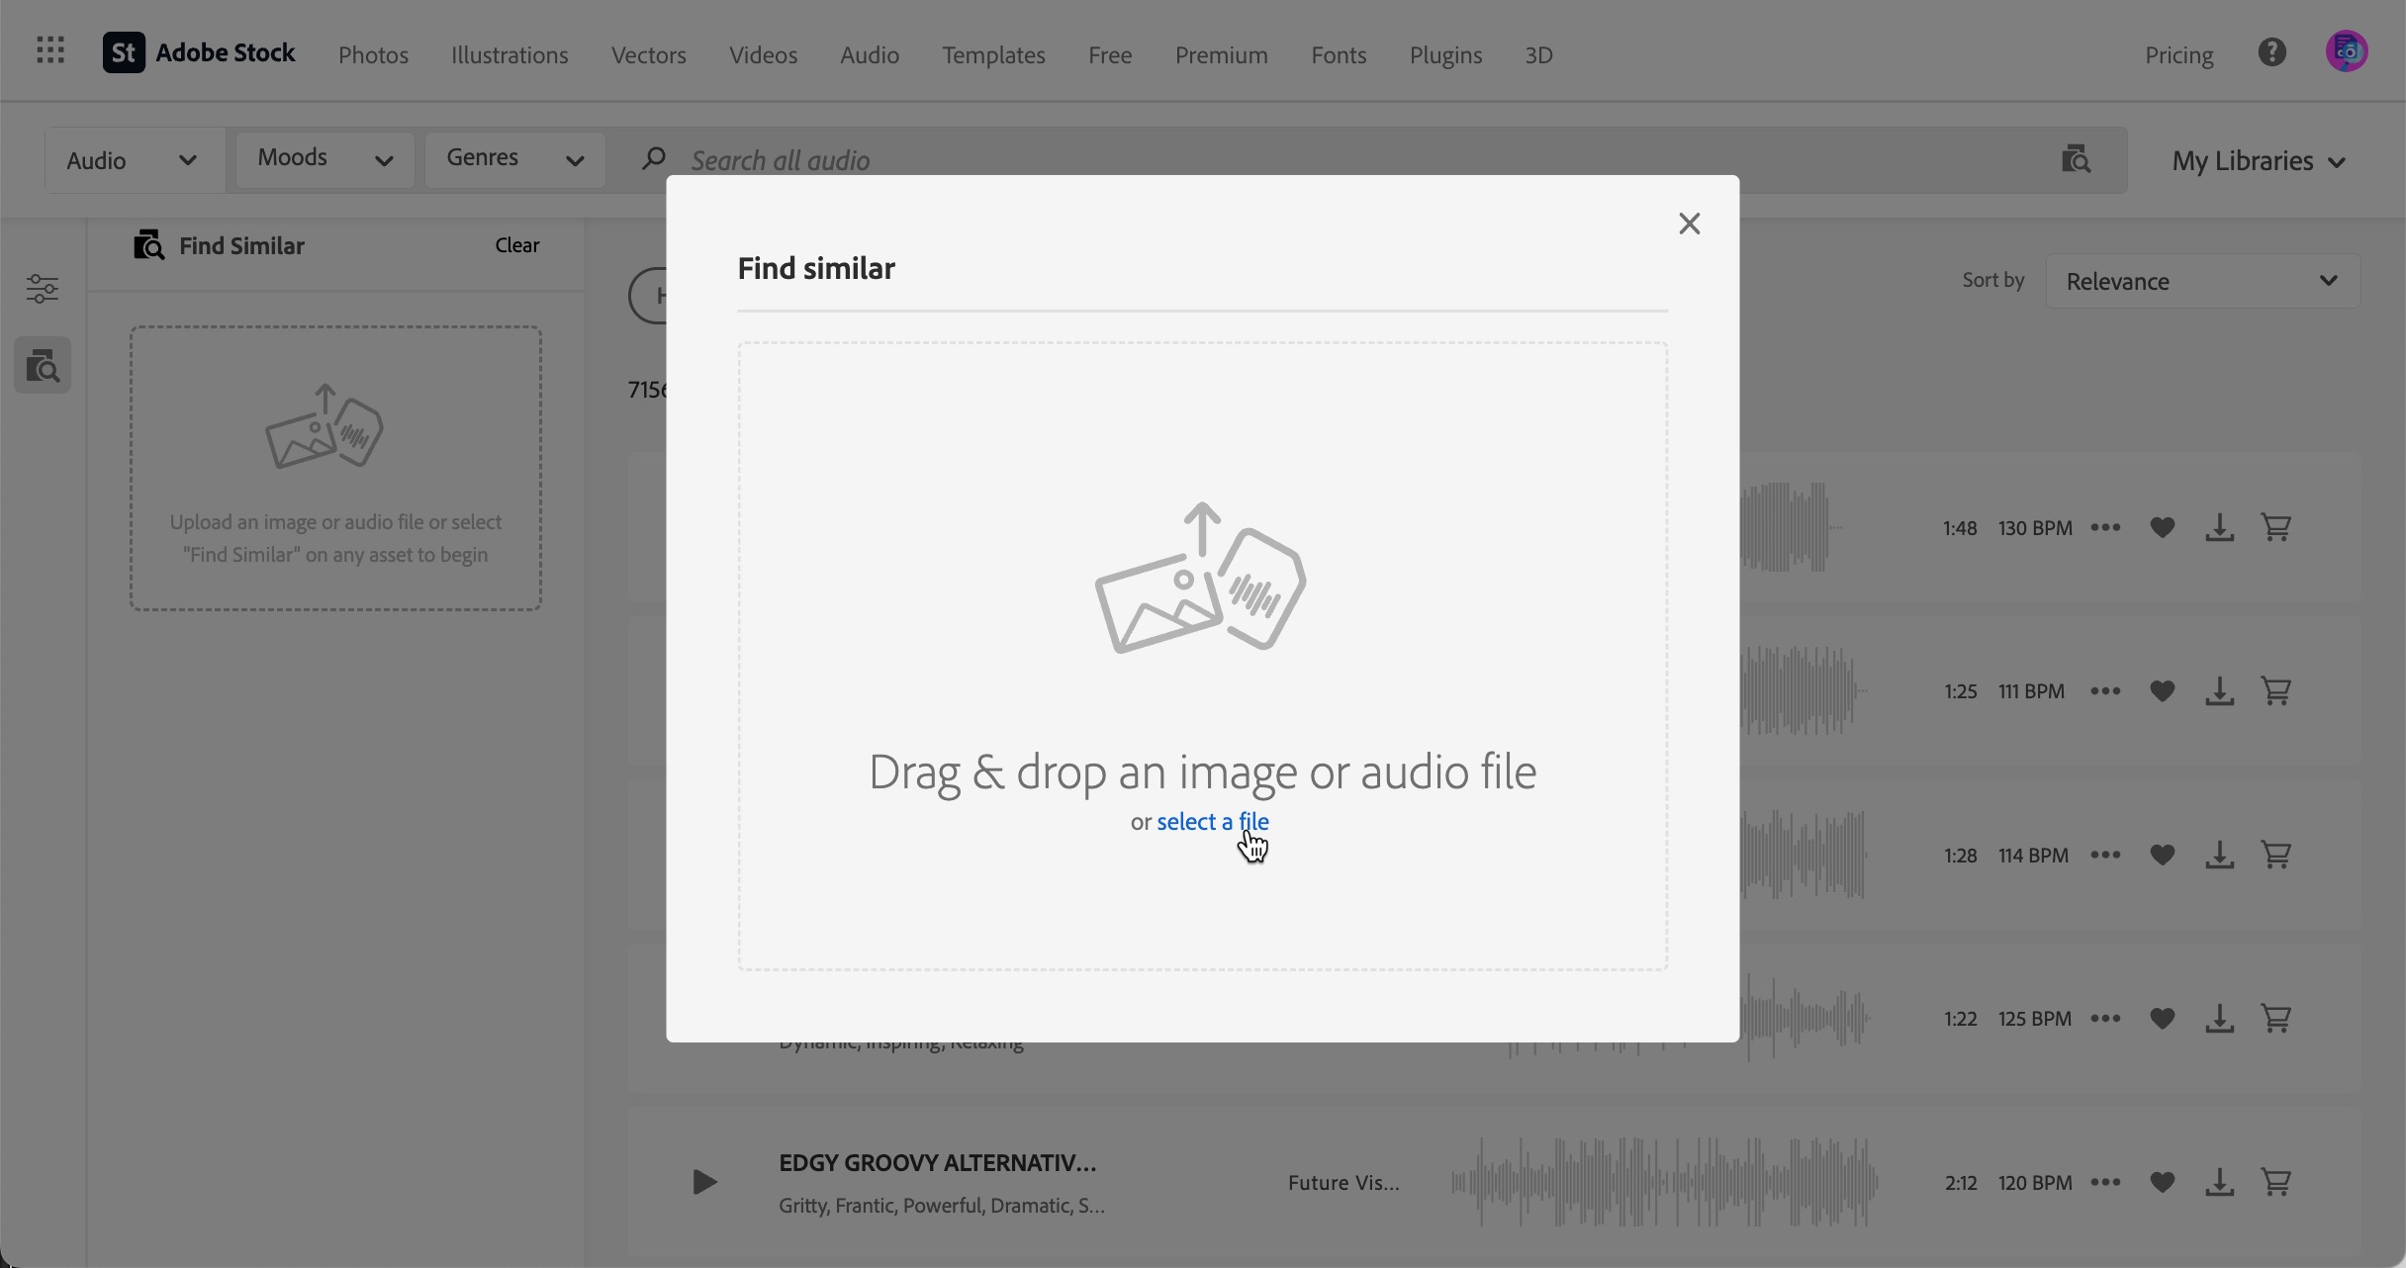Expand the Genres dropdown
Image resolution: width=2406 pixels, height=1268 pixels.
514,159
